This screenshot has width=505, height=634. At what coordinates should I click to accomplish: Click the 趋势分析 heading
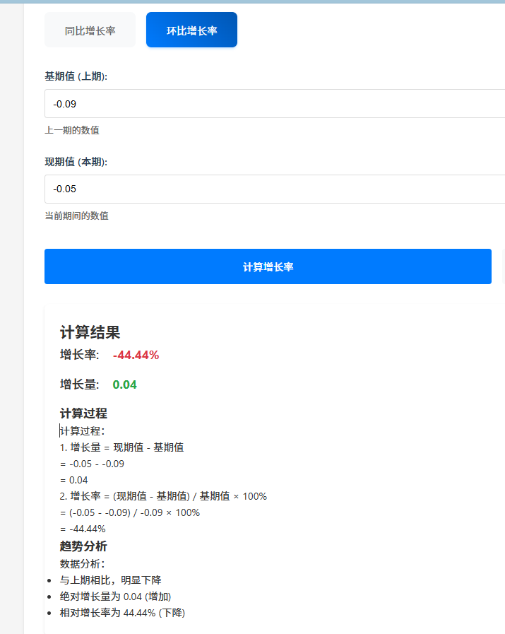tap(83, 546)
